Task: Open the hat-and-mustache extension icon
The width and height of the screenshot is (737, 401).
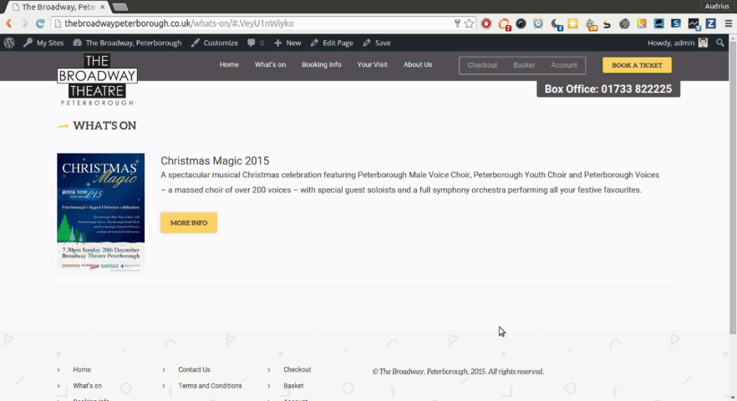Action: point(658,23)
